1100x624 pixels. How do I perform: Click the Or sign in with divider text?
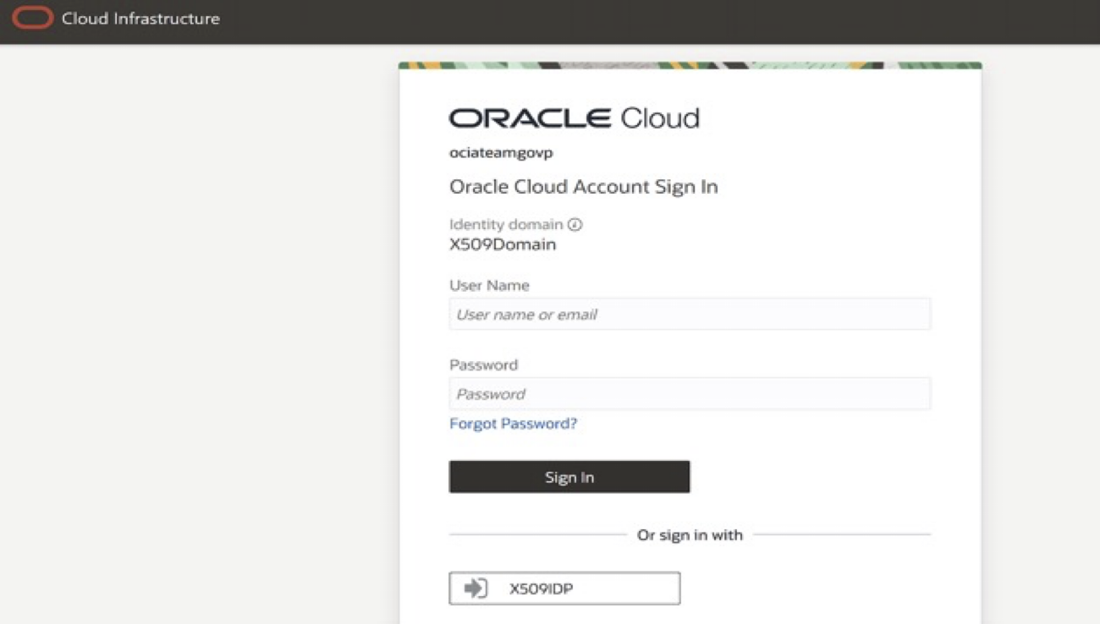point(690,534)
